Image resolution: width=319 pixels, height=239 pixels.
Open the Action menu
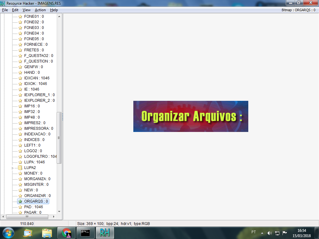coord(40,10)
